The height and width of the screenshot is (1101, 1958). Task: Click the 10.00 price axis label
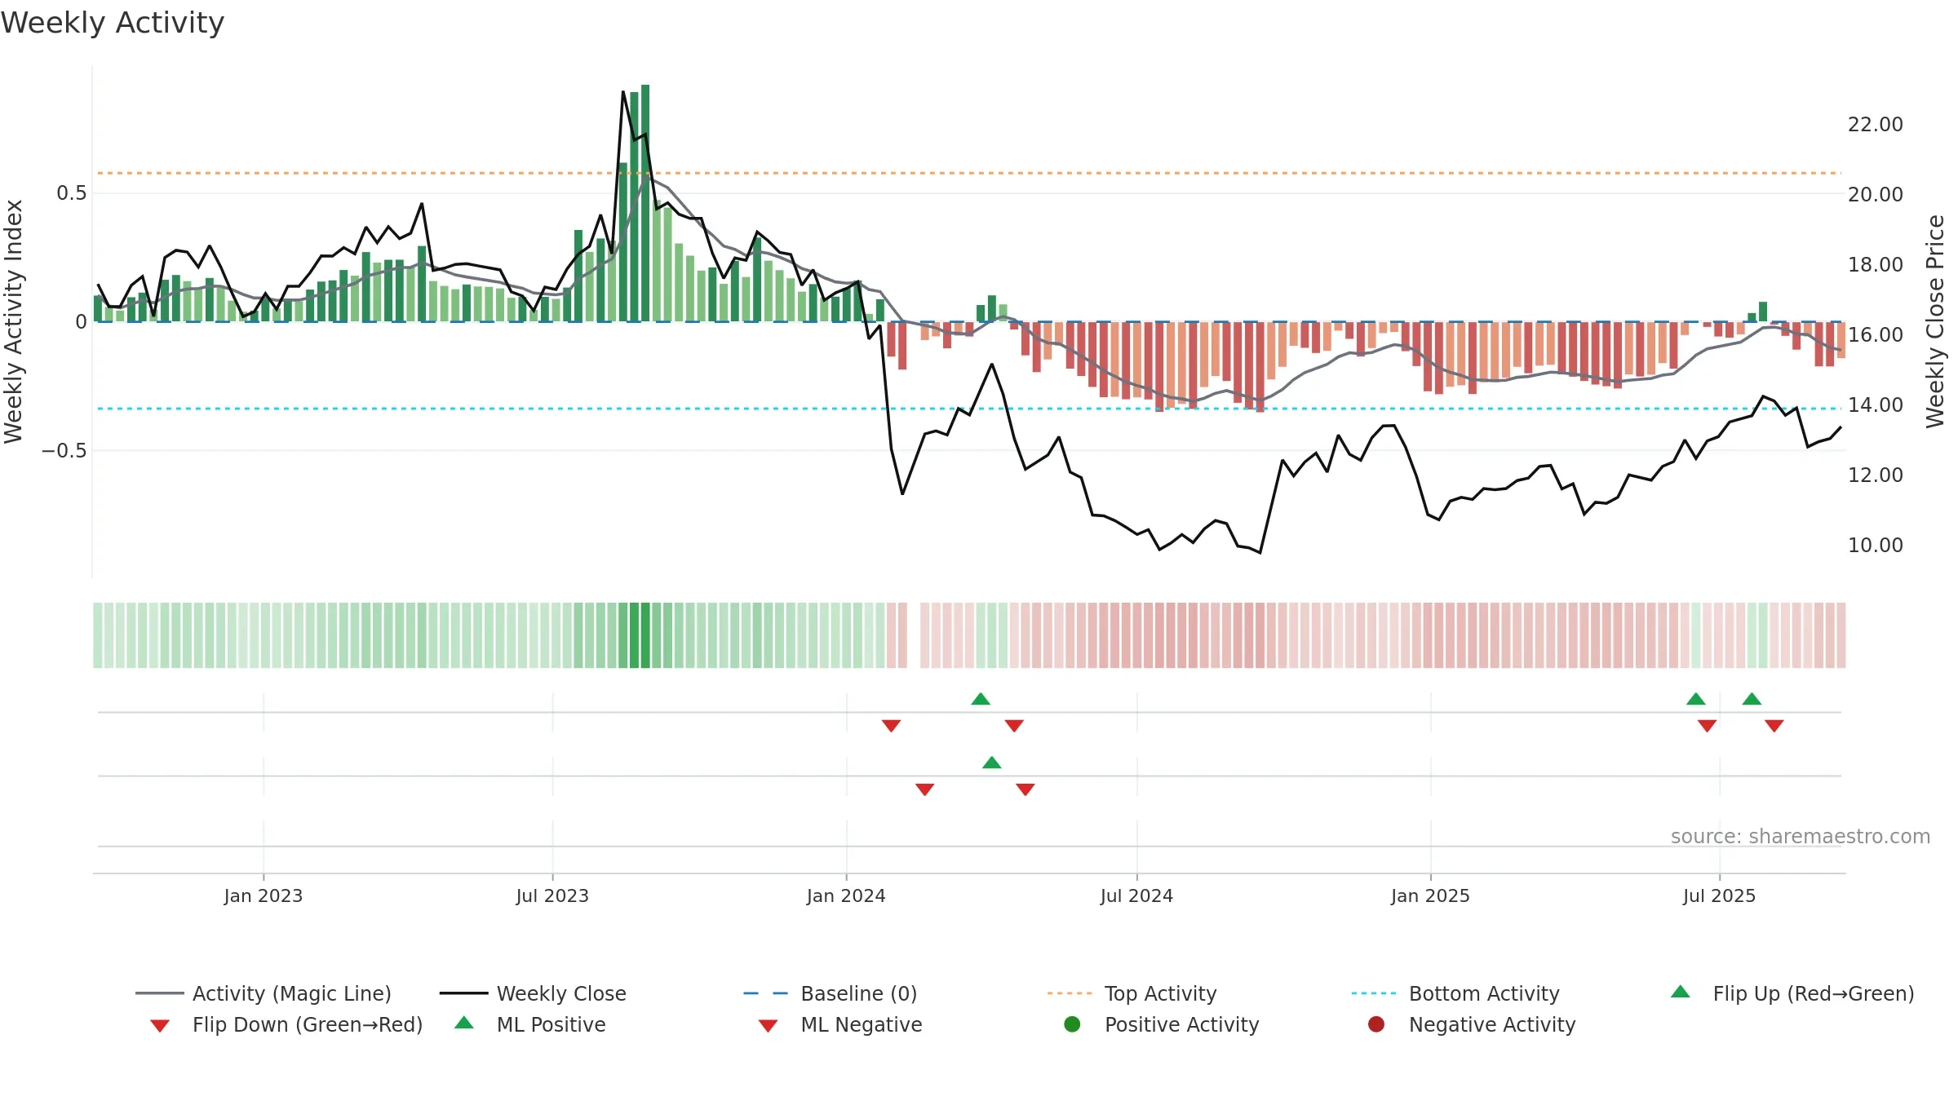click(x=1876, y=546)
